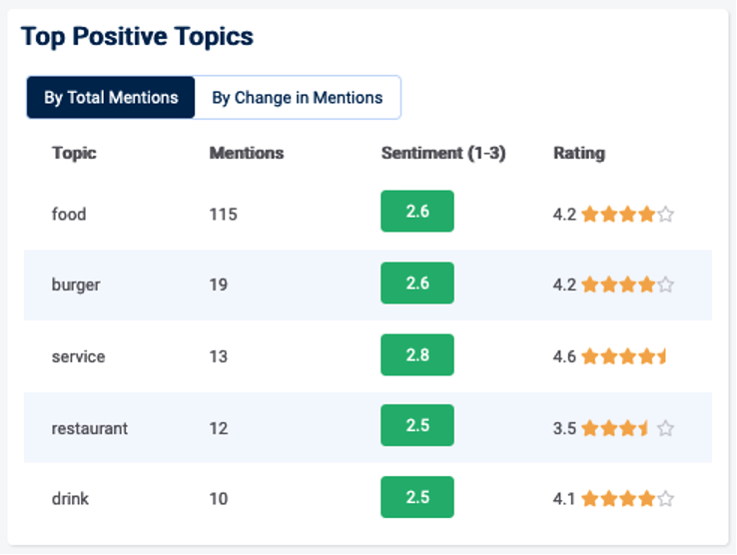Click the restaurant sentiment 2.5 badge
The height and width of the screenshot is (555, 737).
click(x=416, y=426)
